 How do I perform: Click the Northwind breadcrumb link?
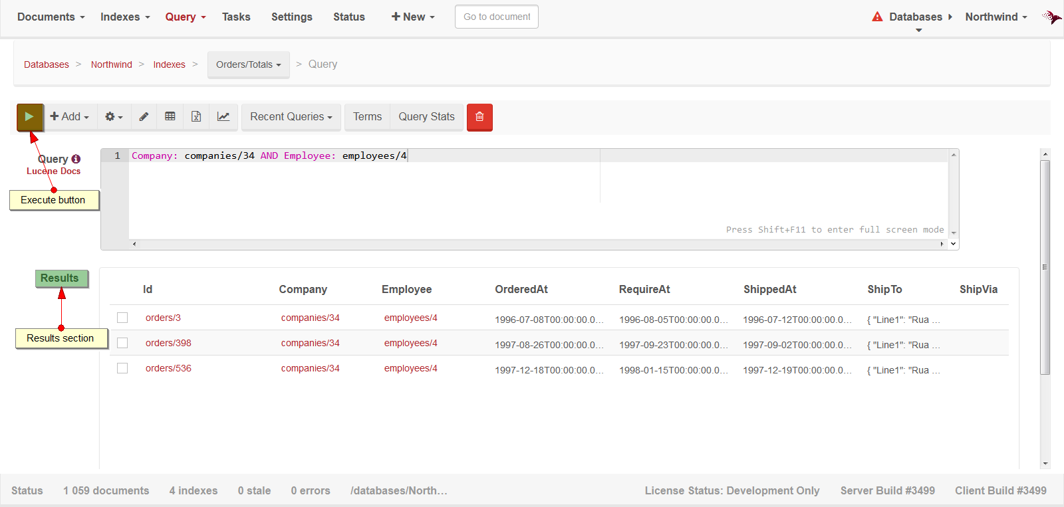click(x=112, y=64)
